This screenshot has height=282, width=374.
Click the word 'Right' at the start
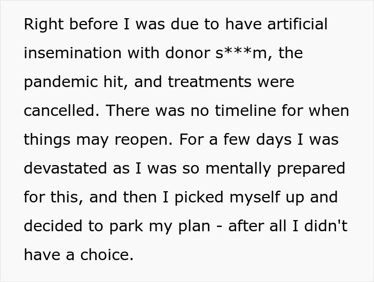tap(44, 25)
